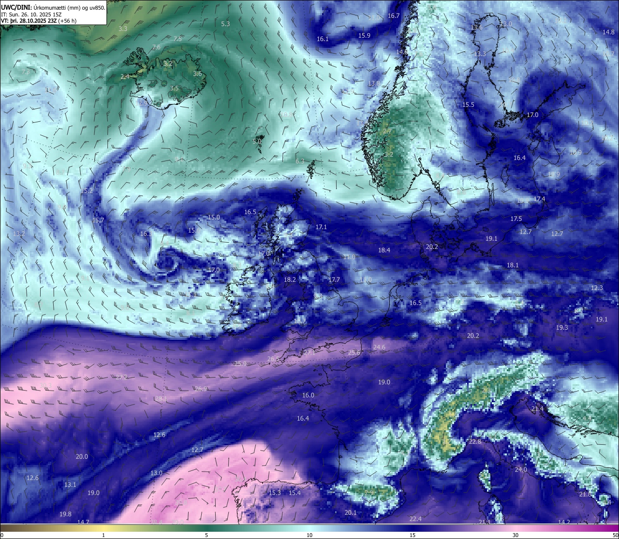
Task: Click the color scale tick labeled 1
Action: pos(103,535)
